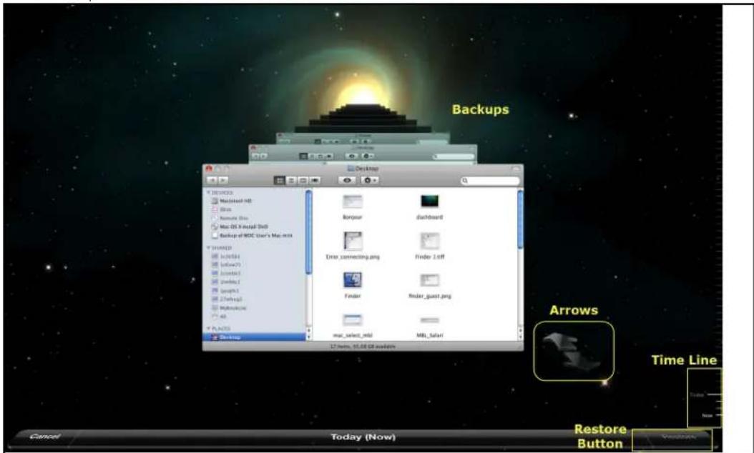
Task: Click the search field in the front Finder window
Action: point(490,181)
